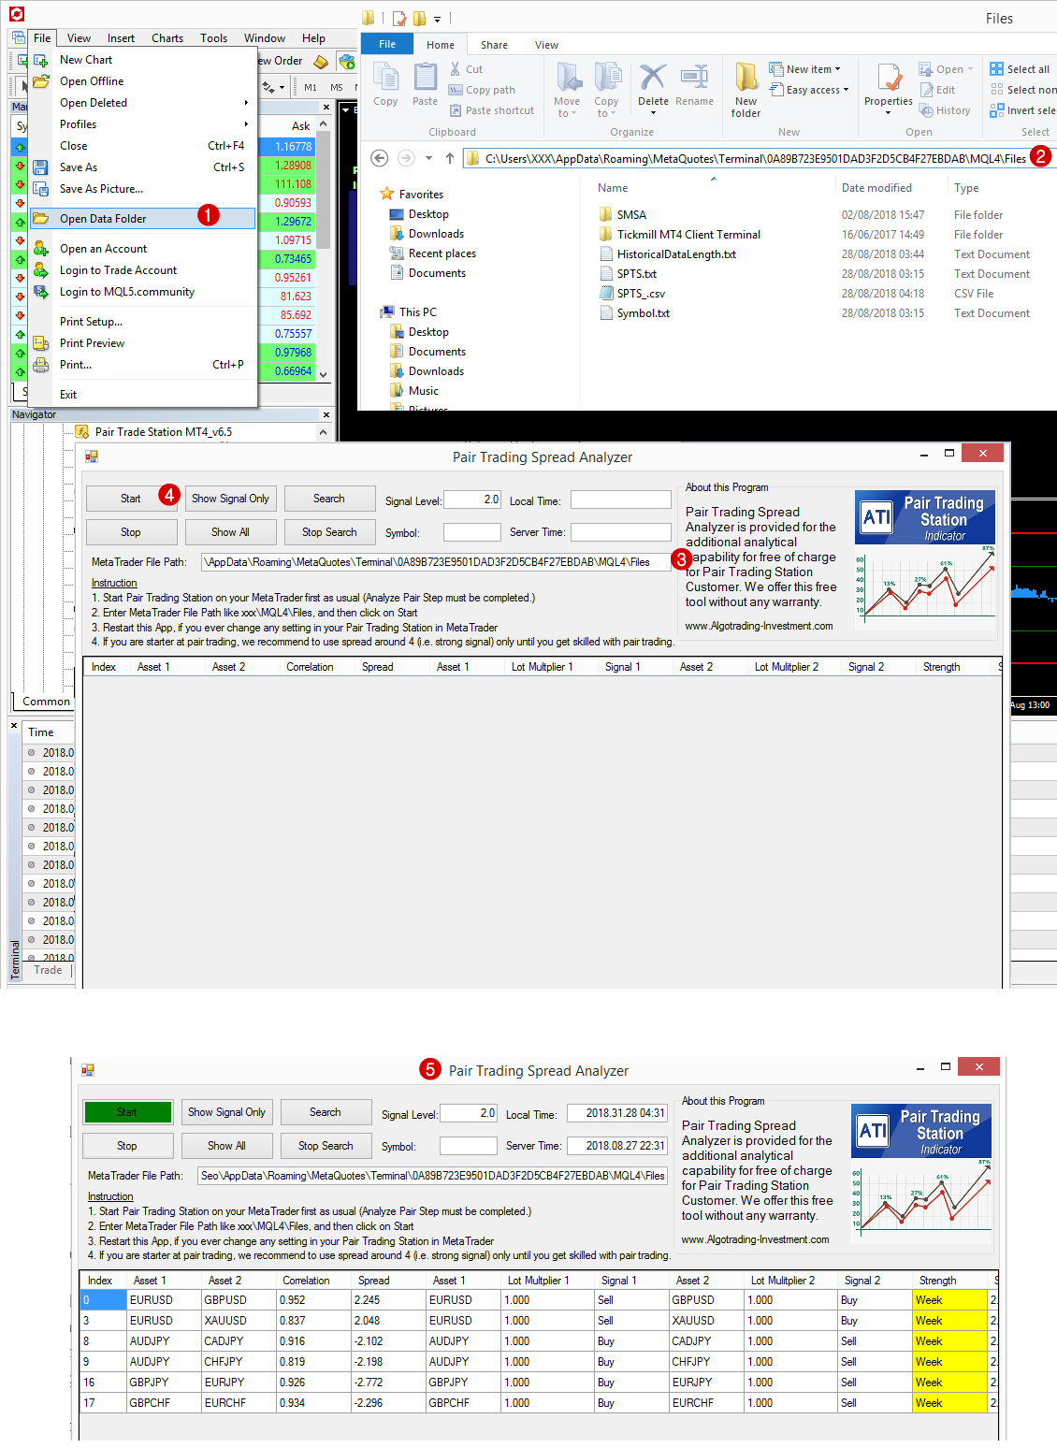This screenshot has height=1448, width=1057.
Task: Close the Market Watch panel
Action: tap(326, 107)
